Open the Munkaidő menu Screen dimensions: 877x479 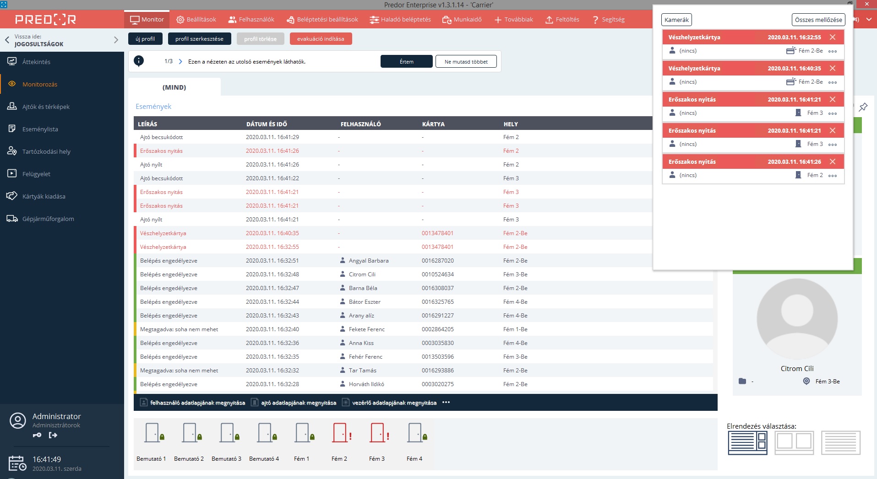tap(462, 20)
